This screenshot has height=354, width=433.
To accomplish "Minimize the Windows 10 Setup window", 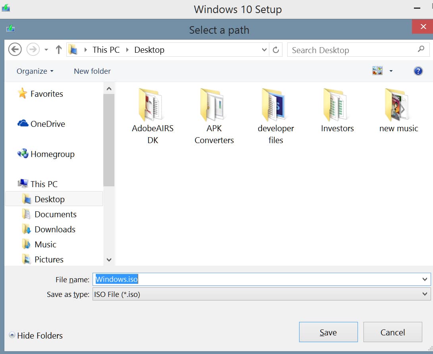I will point(417,8).
